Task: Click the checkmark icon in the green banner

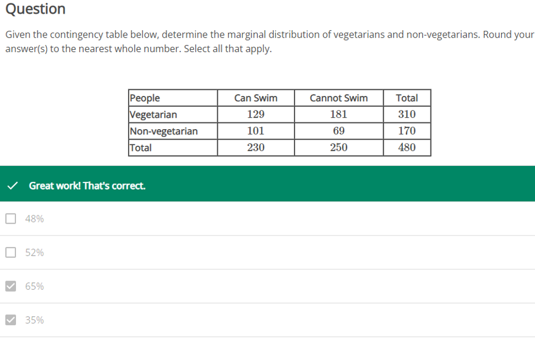Action: (11, 186)
